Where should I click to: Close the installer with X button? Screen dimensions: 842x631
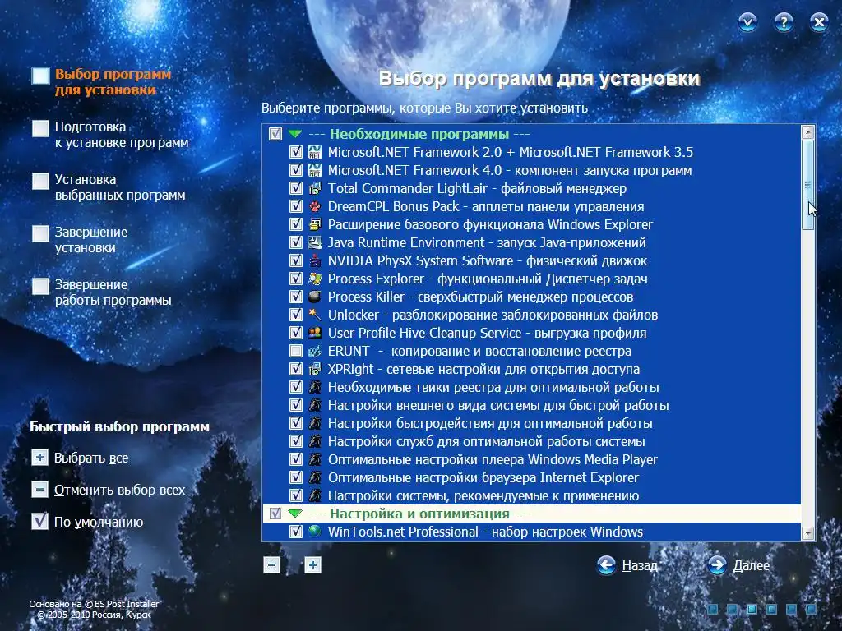[819, 22]
